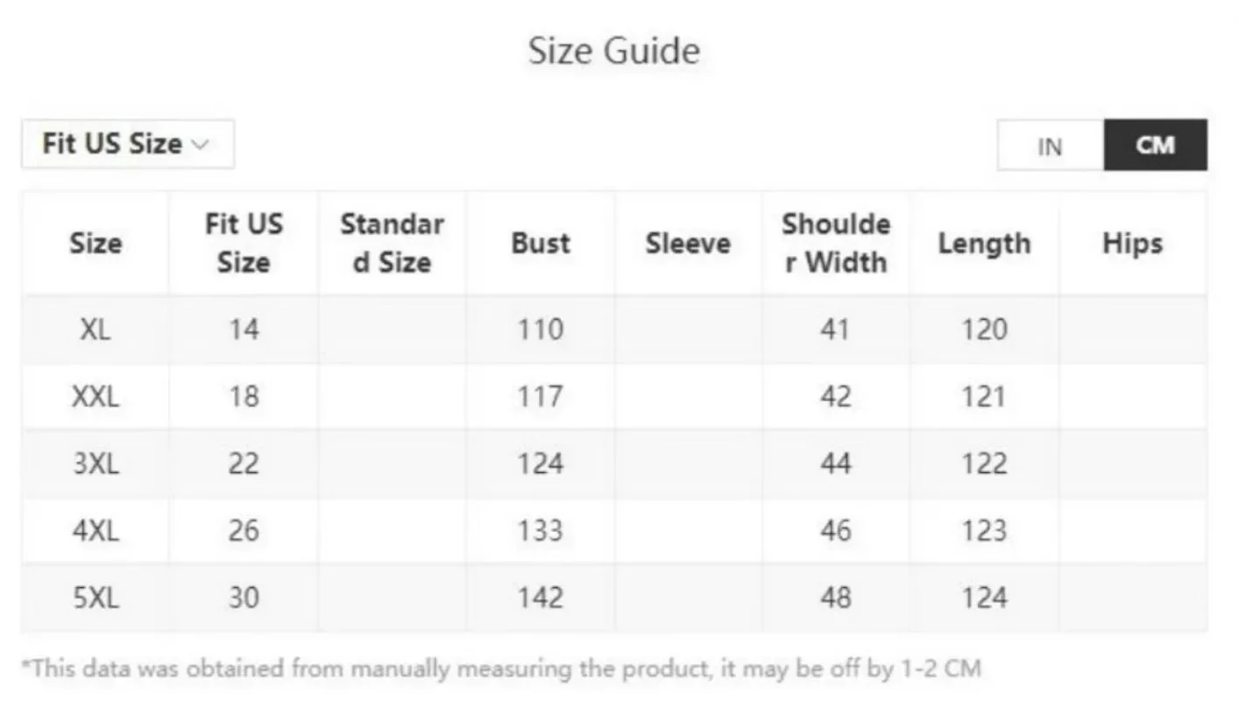Select the CM unit toggle
Screen dimensions: 1239x701
pos(1155,145)
